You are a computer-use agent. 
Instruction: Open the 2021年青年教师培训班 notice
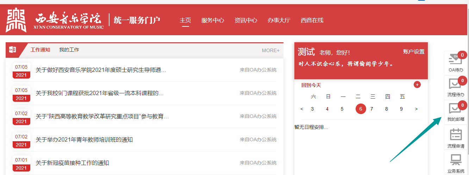pos(84,140)
